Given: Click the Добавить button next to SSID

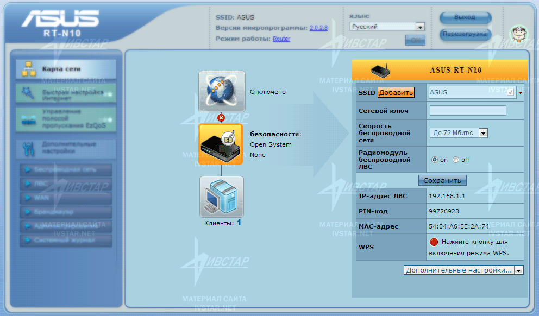Looking at the screenshot, I should click(x=396, y=92).
